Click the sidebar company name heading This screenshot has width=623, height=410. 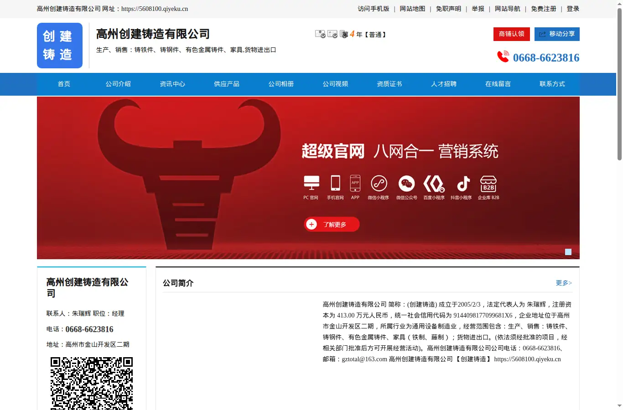(87, 287)
